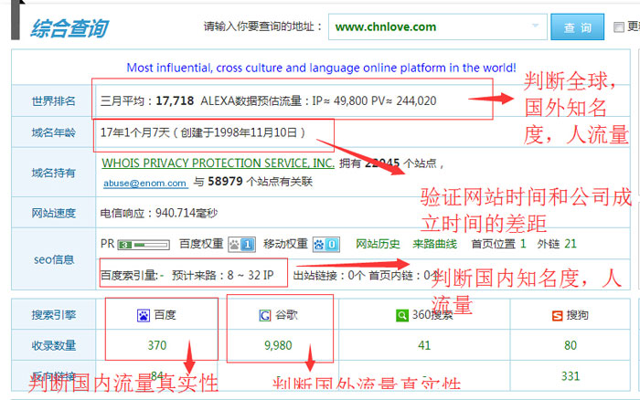This screenshot has height=400, width=640.
Task: Click the 请输入你要查询的地址 label
Action: tap(263, 26)
